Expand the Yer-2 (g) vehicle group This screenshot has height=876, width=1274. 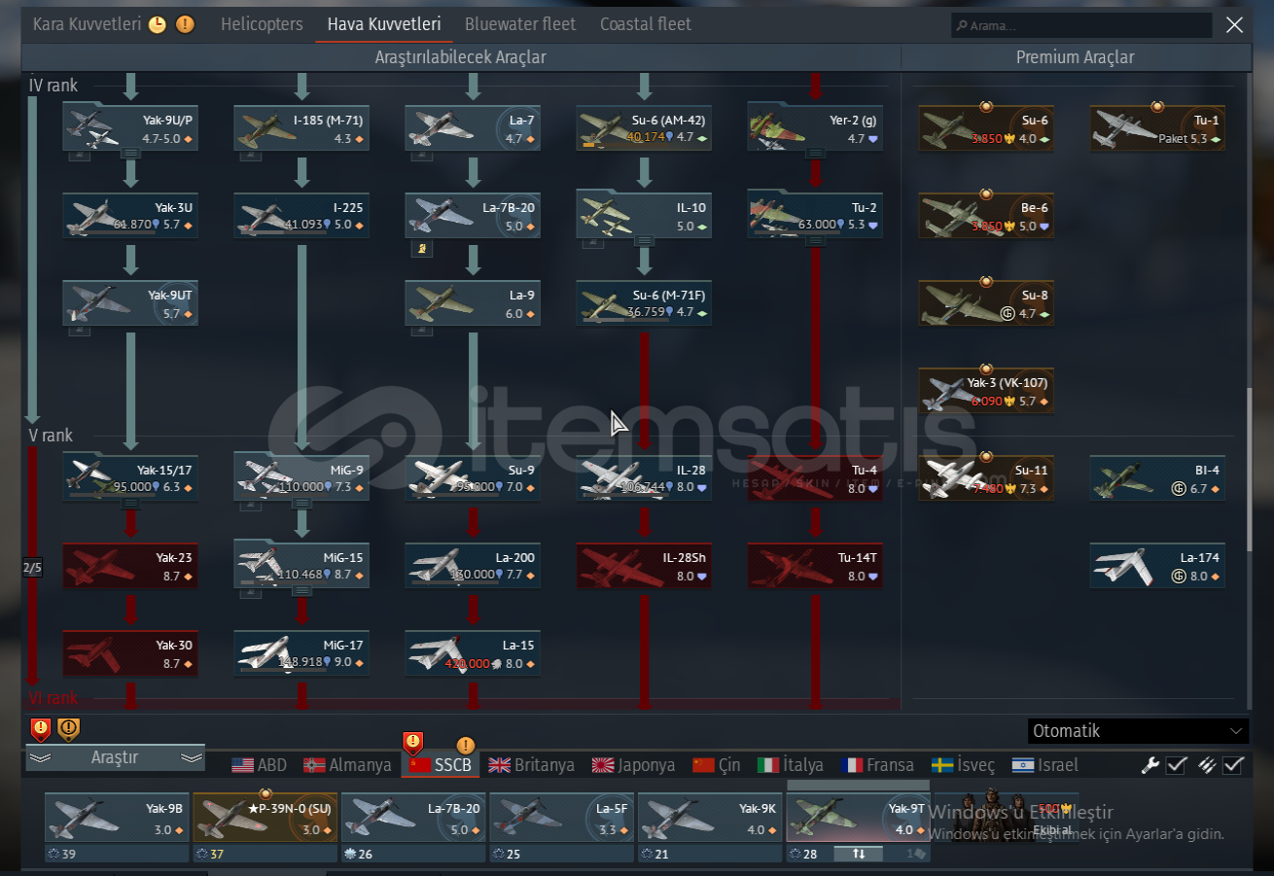pyautogui.click(x=815, y=153)
